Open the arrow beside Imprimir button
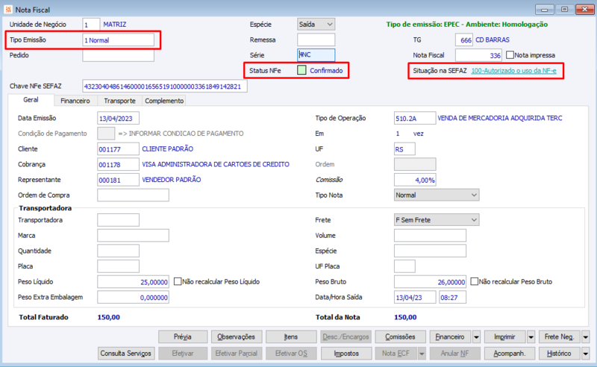The width and height of the screenshot is (597, 367). click(531, 337)
